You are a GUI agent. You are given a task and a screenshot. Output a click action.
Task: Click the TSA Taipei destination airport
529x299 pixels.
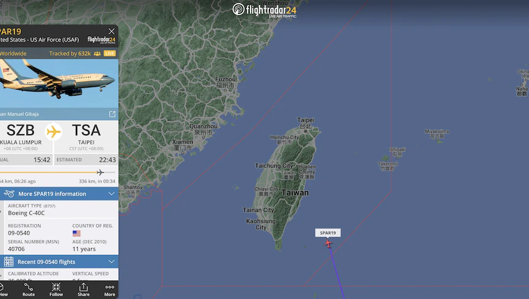(x=86, y=137)
